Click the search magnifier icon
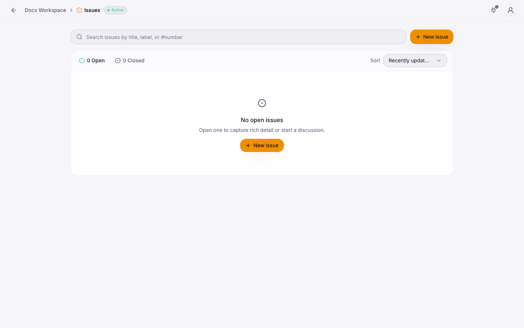524x328 pixels. click(79, 37)
